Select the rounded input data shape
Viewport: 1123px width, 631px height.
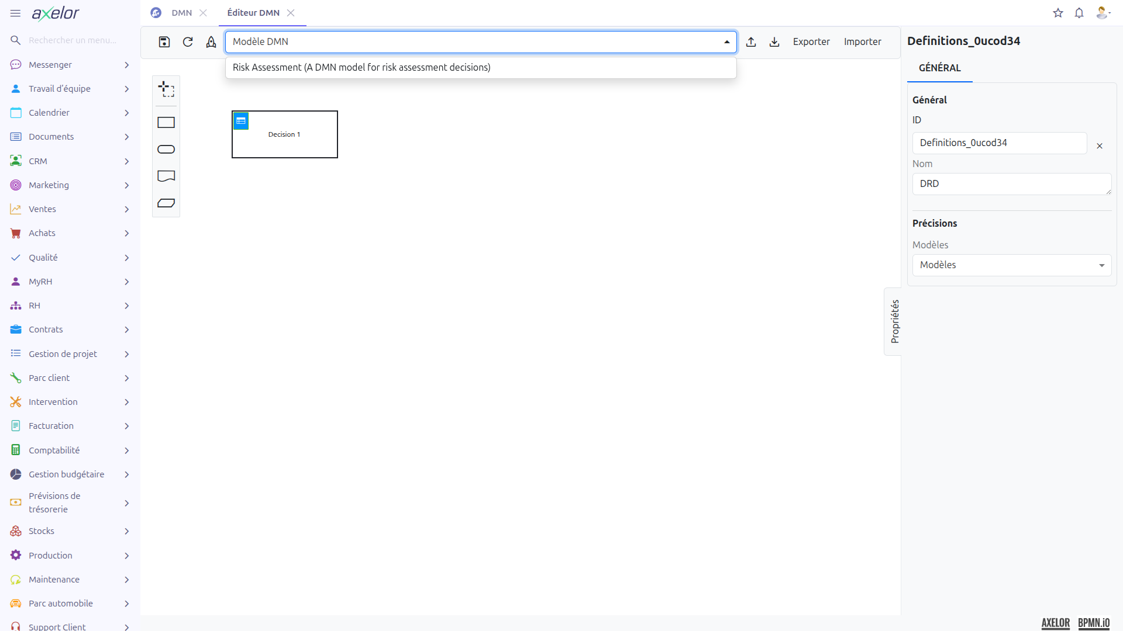click(x=166, y=150)
